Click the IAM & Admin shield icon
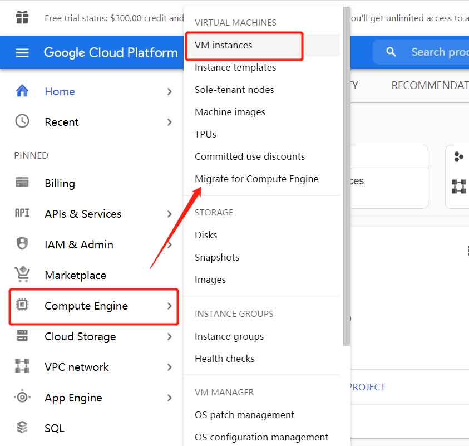This screenshot has width=469, height=446. (x=22, y=243)
